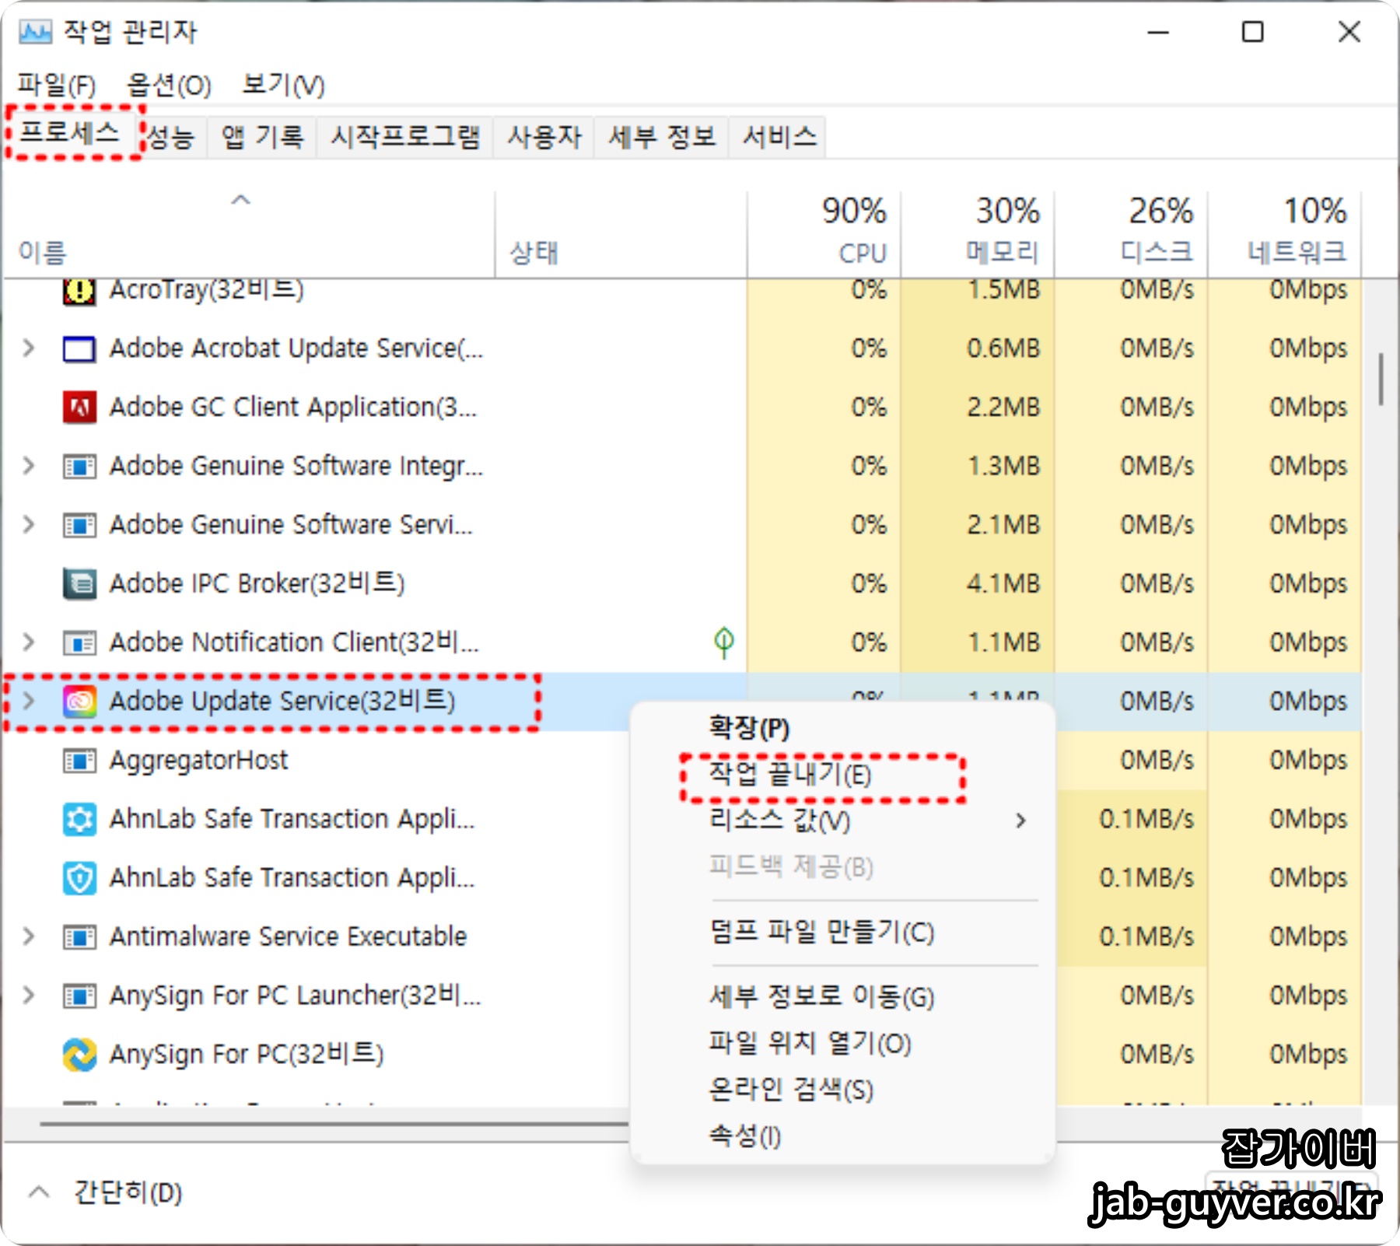
Task: Close the Task Manager window
Action: click(x=1349, y=32)
